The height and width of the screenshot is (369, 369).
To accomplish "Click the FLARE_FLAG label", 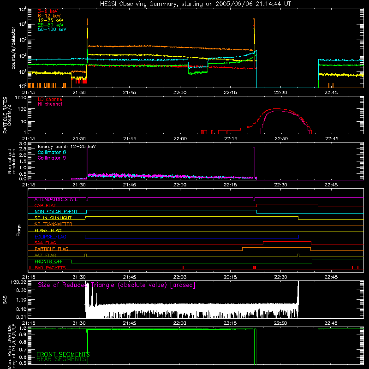I will click(48, 230).
